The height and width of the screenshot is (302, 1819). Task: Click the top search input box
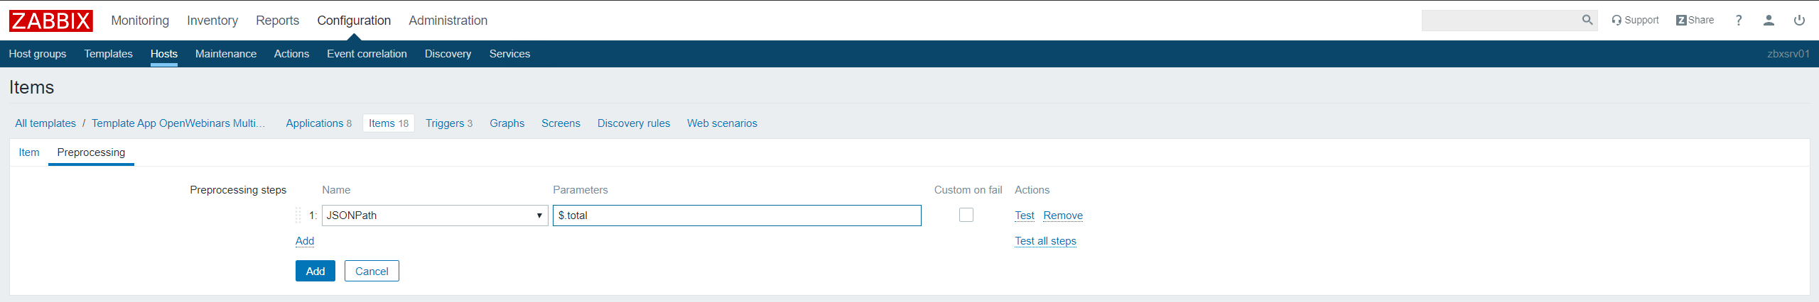(x=1499, y=21)
